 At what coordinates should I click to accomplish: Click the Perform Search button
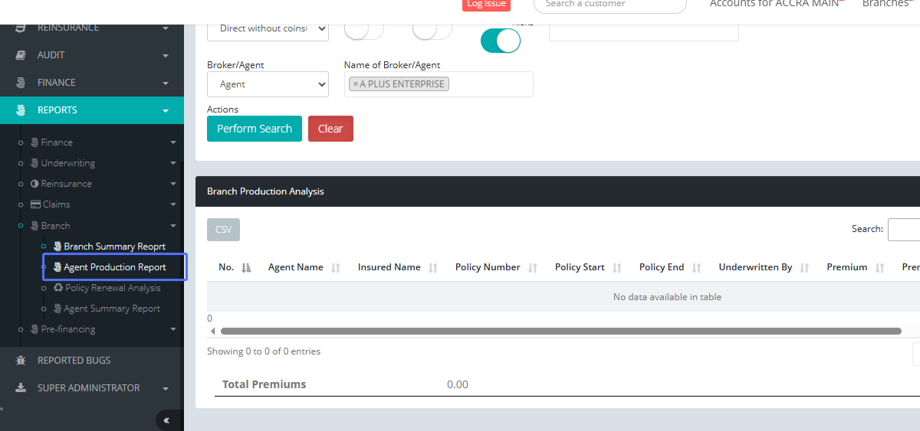pos(254,129)
